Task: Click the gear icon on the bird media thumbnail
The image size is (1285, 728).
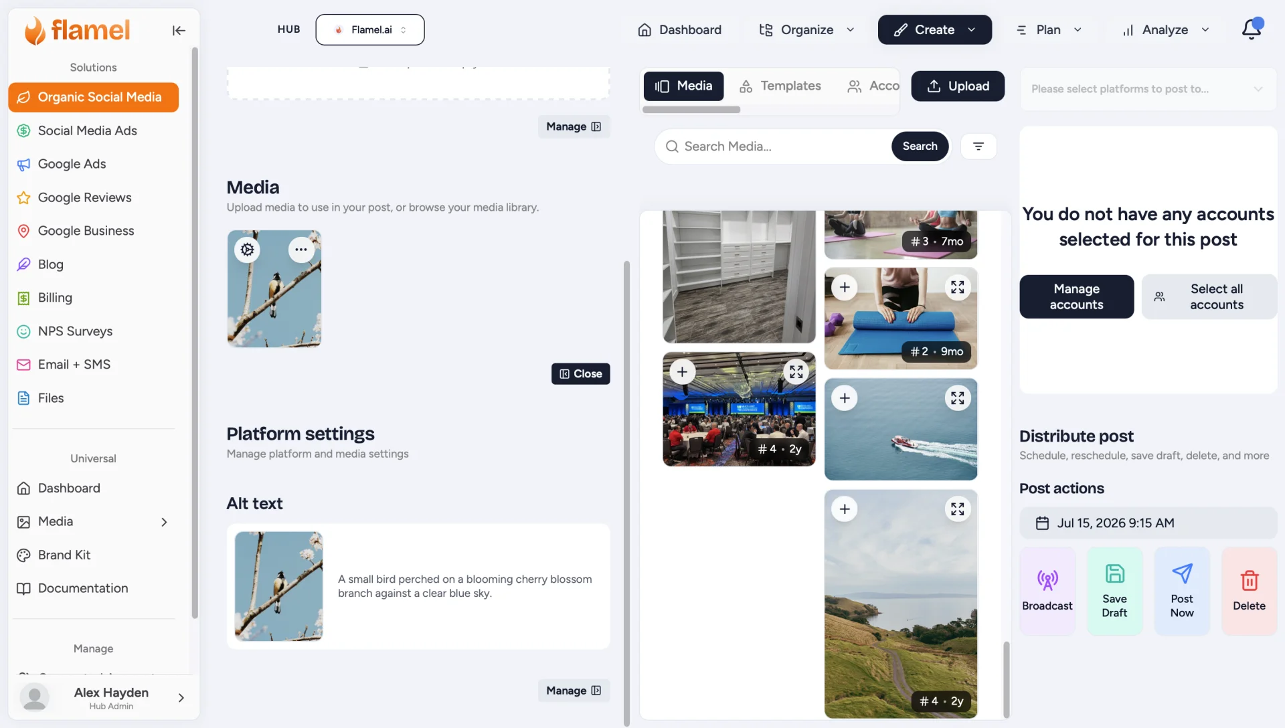Action: click(x=248, y=250)
